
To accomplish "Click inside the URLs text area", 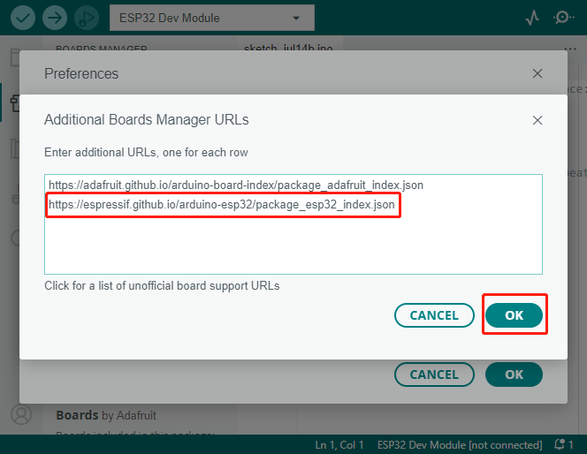I will pos(293,224).
